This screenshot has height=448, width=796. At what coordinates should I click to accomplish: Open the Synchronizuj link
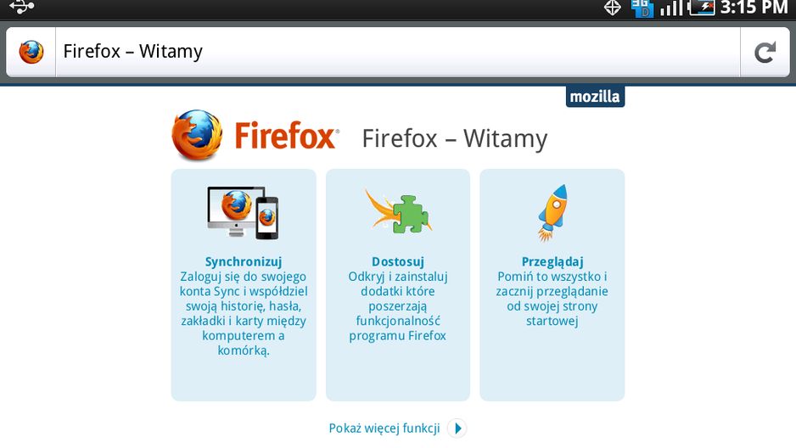click(x=244, y=262)
